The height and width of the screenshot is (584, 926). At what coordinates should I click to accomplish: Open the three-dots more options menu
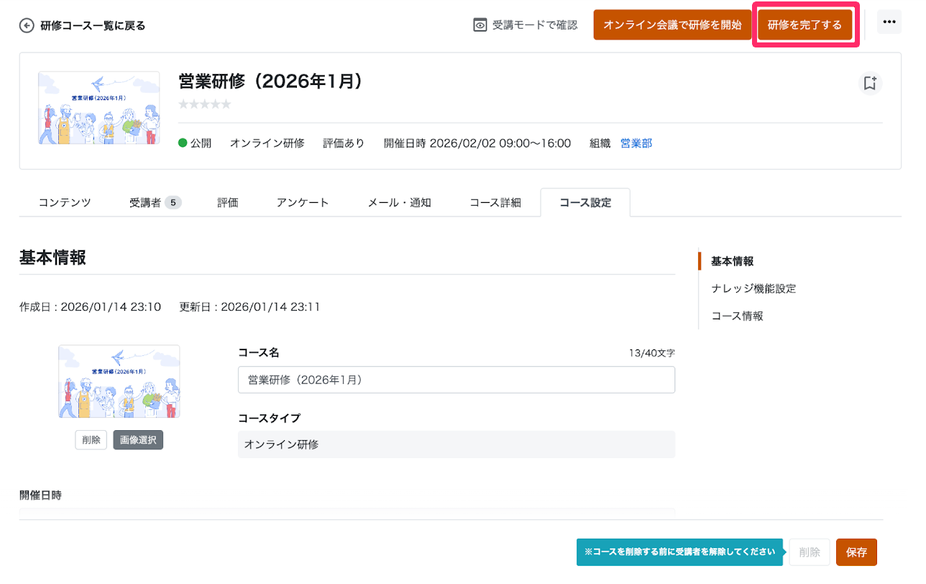[889, 22]
